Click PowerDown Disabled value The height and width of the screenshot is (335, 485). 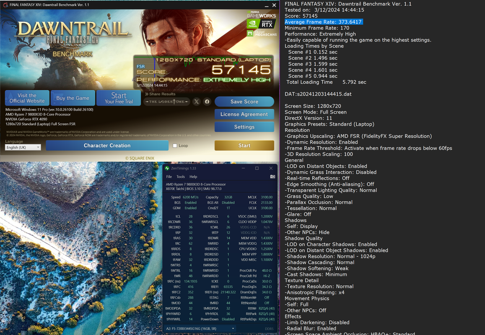[228, 319]
